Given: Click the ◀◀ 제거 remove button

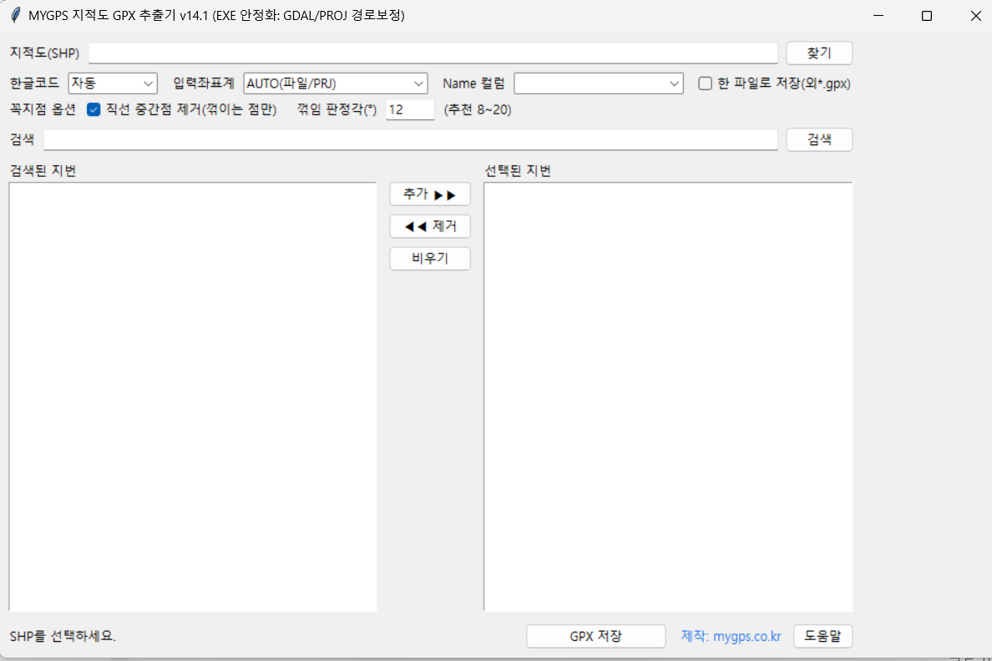Looking at the screenshot, I should coord(429,226).
